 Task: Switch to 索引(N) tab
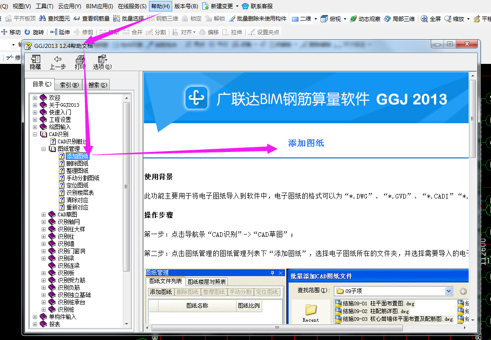point(69,85)
